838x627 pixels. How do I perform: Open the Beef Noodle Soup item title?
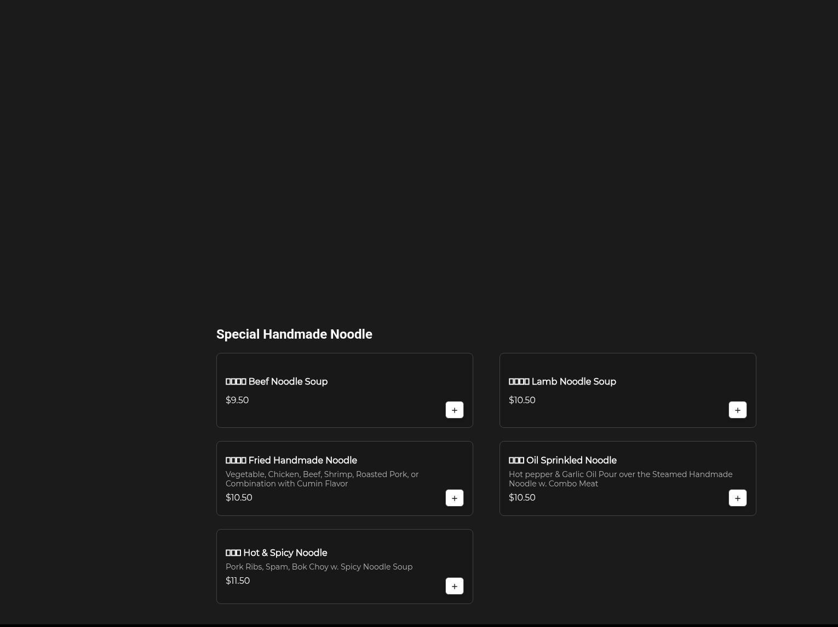[277, 382]
